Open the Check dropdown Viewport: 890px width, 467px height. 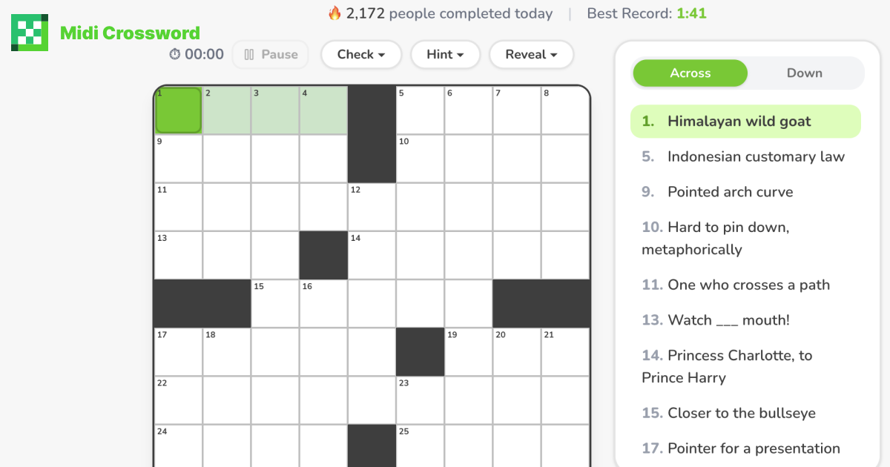(x=360, y=54)
